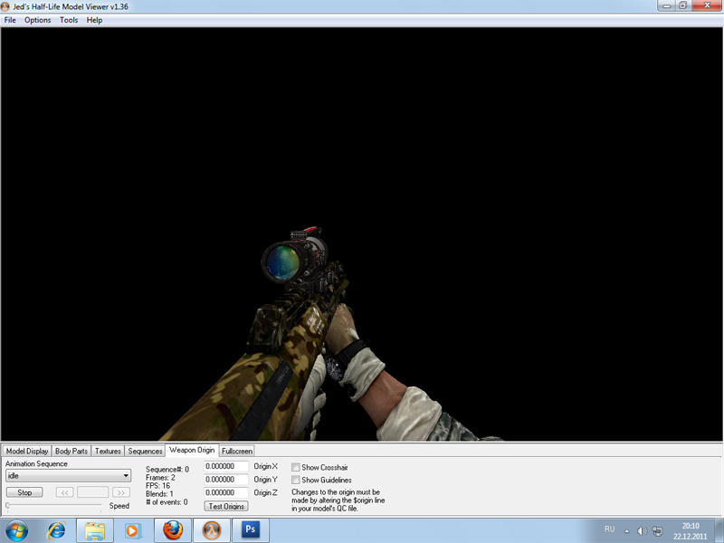The height and width of the screenshot is (543, 724).
Task: Switch to the Textures tab
Action: (x=108, y=451)
